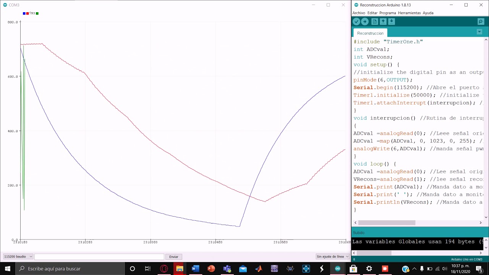Click the Enviar button in plotter
Screen dimensions: 489x275
(174, 257)
